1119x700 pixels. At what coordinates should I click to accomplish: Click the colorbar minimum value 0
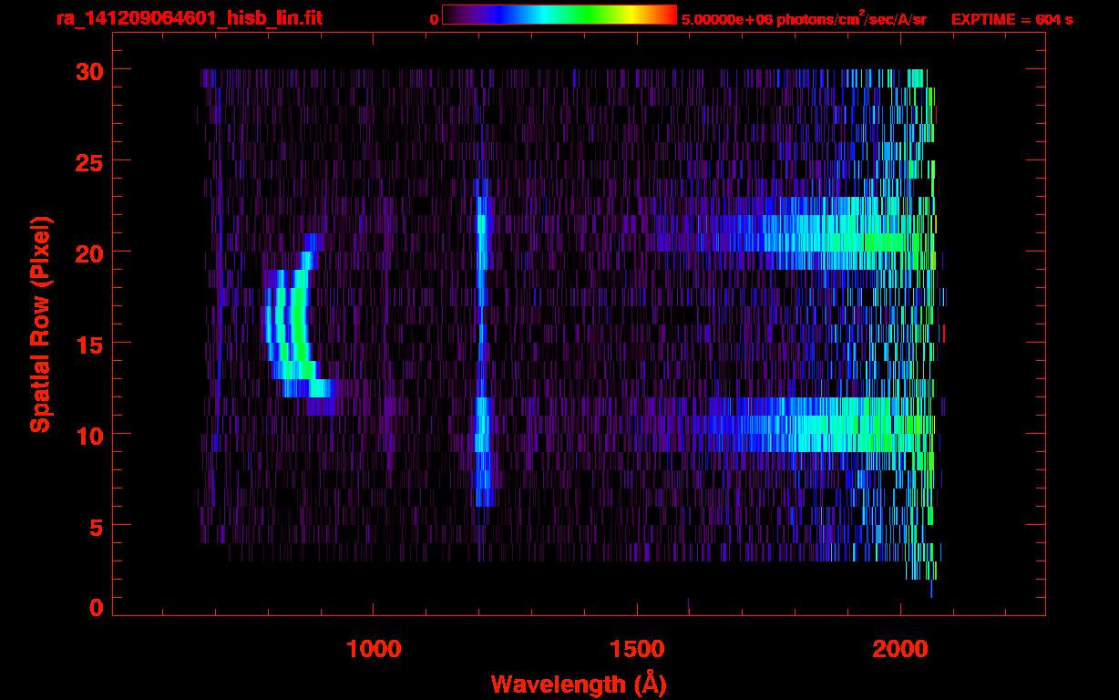[x=435, y=19]
